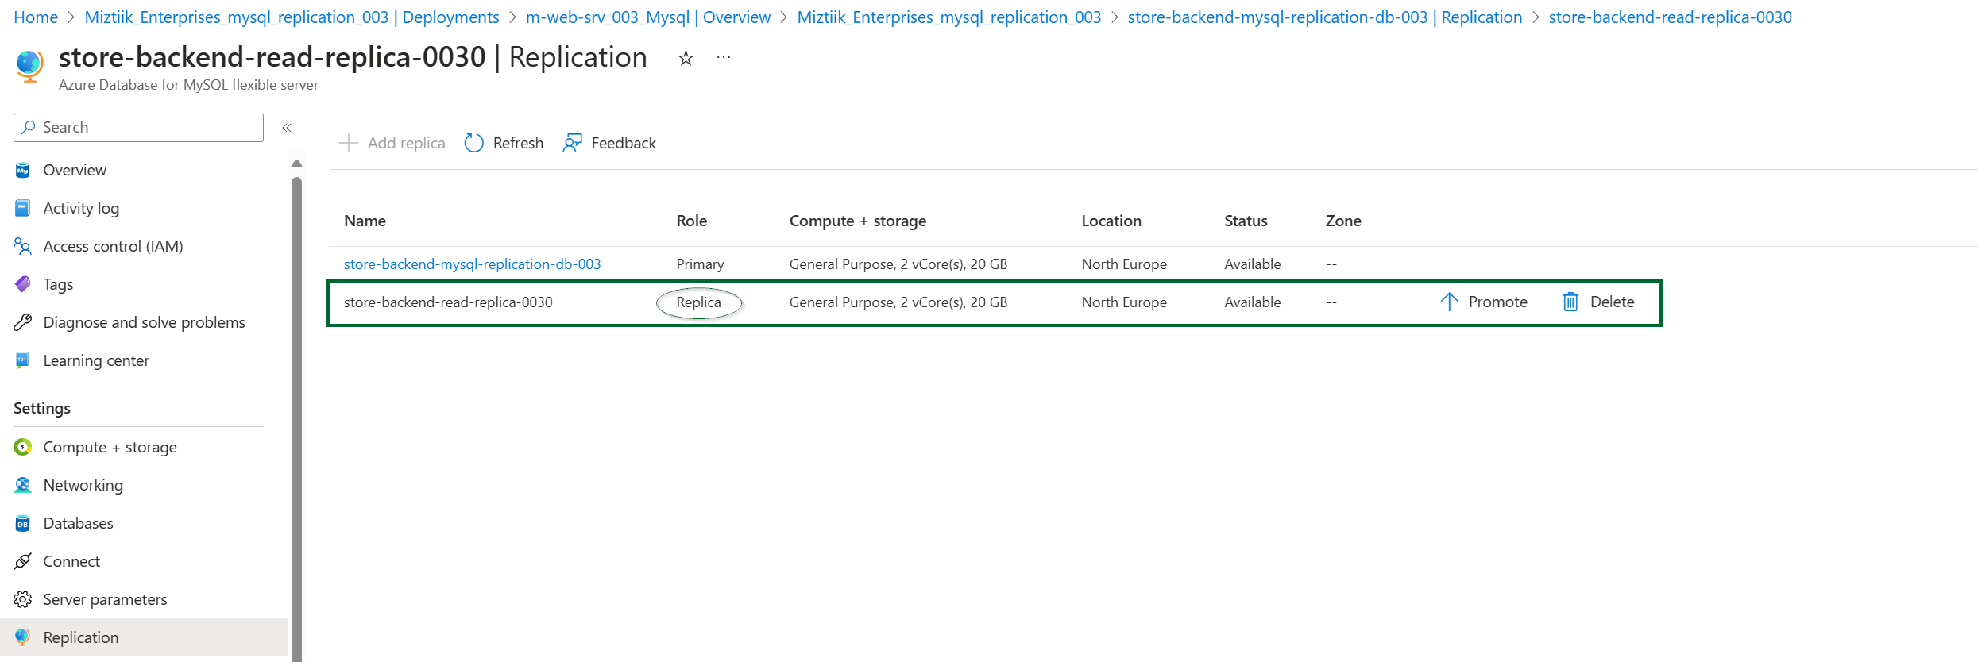Open Learning center menu item
The width and height of the screenshot is (1978, 662).
point(96,360)
